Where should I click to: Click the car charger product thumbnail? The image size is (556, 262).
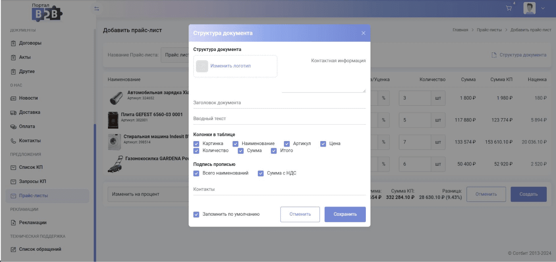(116, 98)
